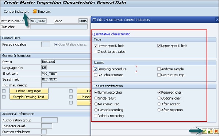This screenshot has height=136, width=219.
Task: Enable Check target value checkbox
Action: [x=96, y=52]
